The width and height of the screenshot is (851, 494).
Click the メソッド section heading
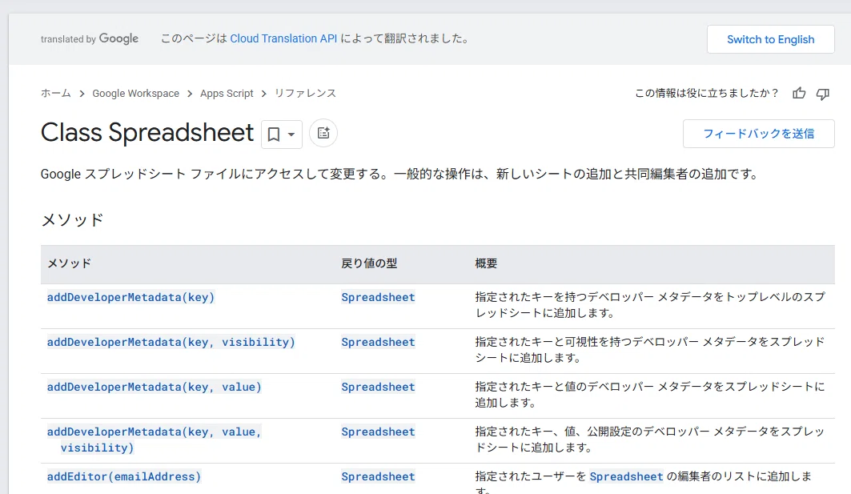coord(72,220)
